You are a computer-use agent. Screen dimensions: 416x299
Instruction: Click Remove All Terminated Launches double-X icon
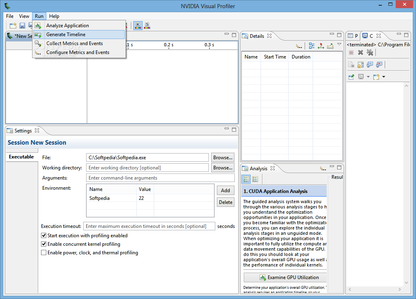370,52
